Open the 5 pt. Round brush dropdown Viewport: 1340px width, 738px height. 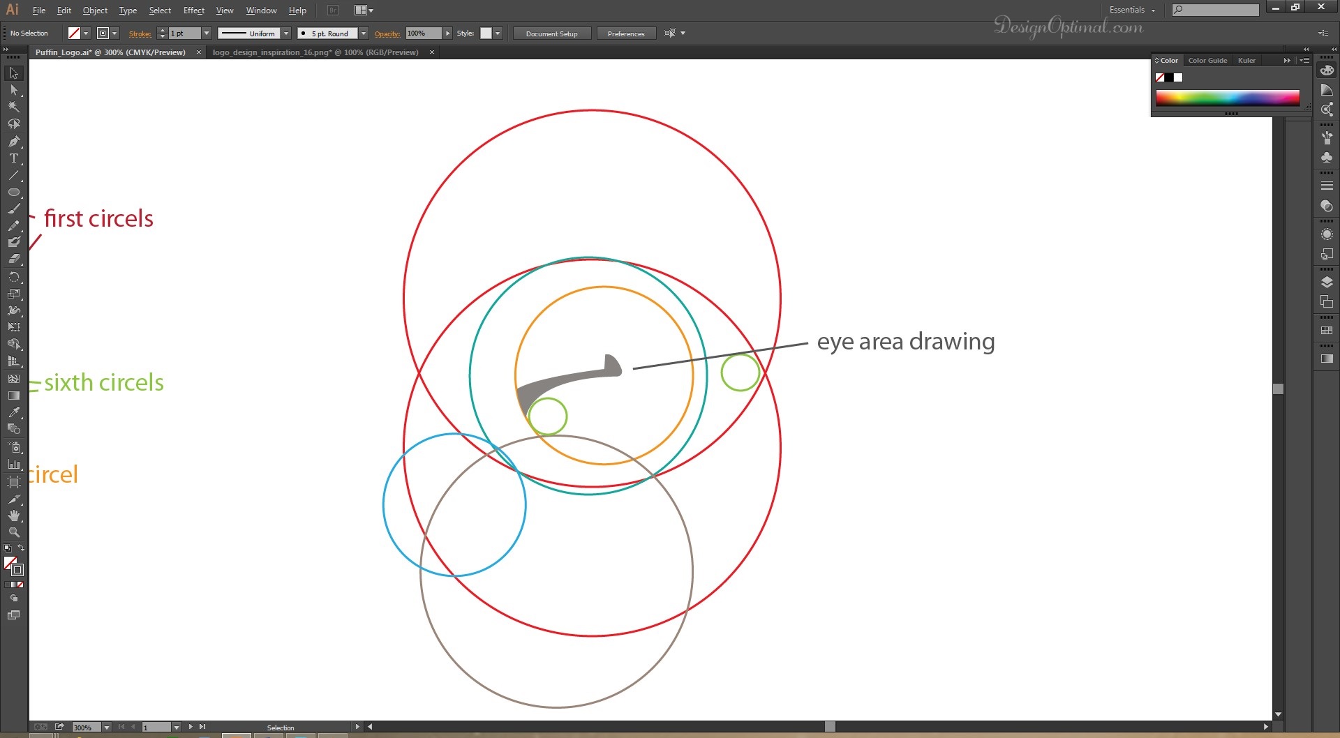pyautogui.click(x=363, y=33)
